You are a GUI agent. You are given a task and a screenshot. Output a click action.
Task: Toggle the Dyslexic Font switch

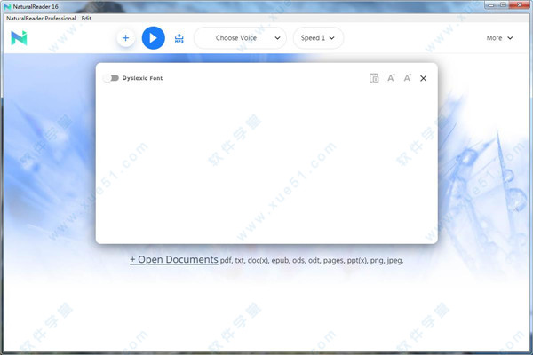tap(111, 78)
